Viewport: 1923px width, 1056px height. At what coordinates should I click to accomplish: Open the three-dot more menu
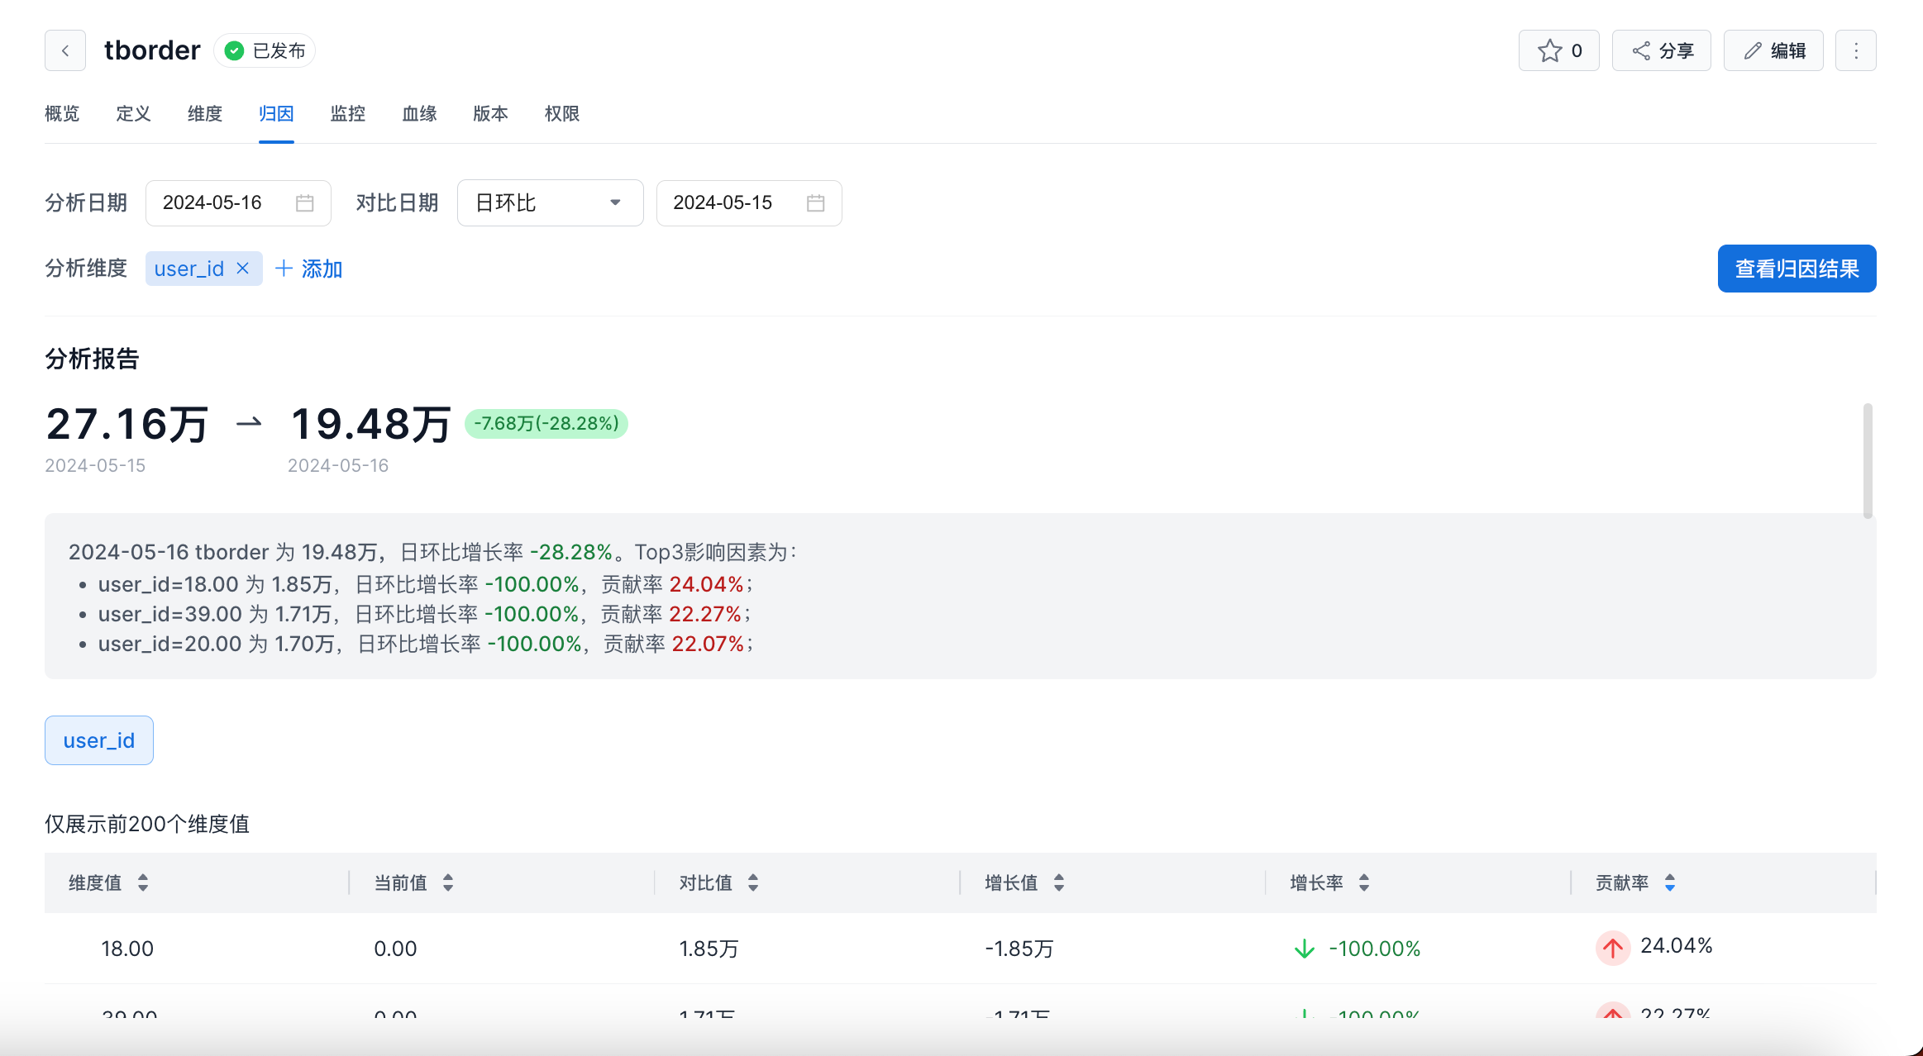(x=1856, y=51)
